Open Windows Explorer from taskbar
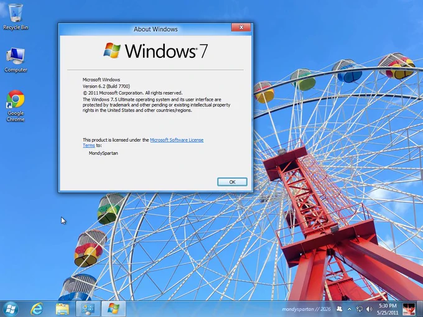Image resolution: width=423 pixels, height=317 pixels. point(62,309)
